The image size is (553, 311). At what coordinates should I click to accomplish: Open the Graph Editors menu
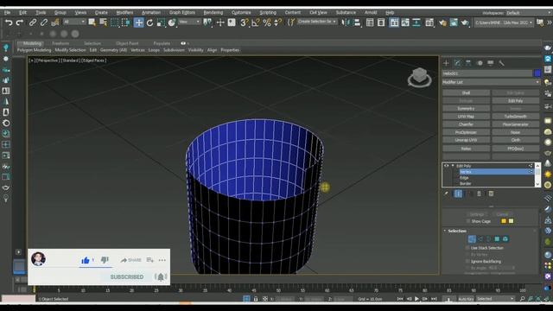[182, 12]
